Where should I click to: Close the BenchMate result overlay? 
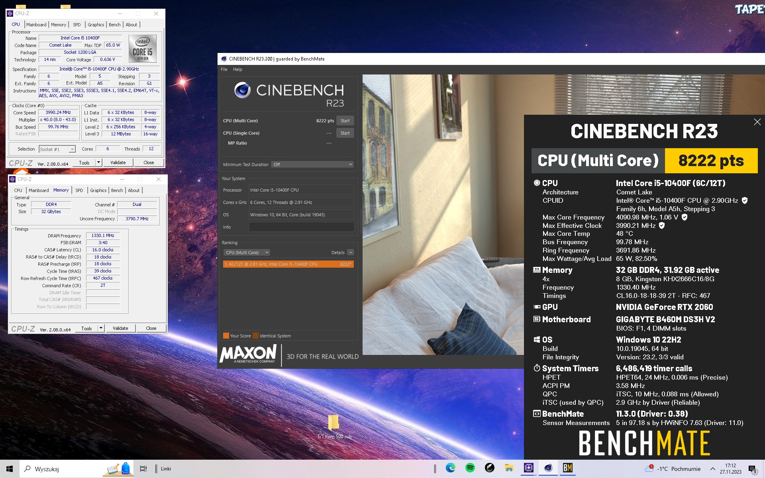(757, 122)
